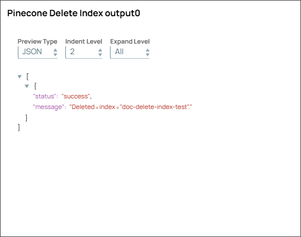Collapse the top-level array bracket triangle
301x237 pixels.
[20, 77]
